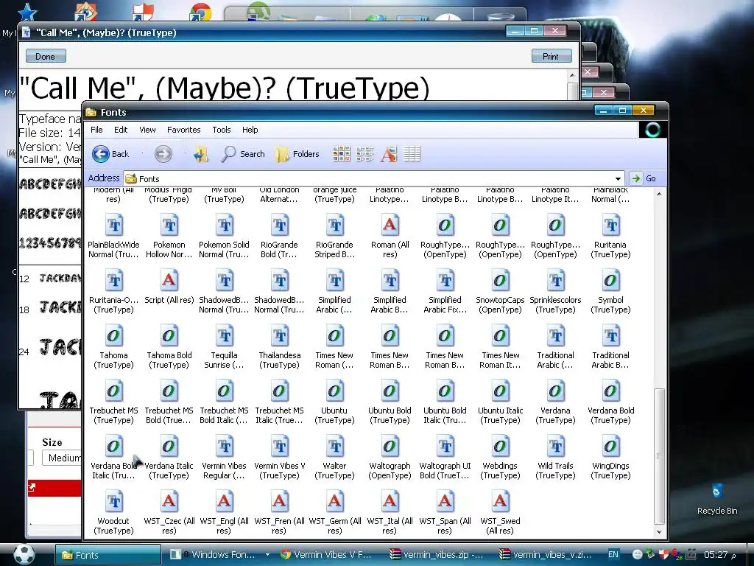Click the EN language indicator in tray
The height and width of the screenshot is (566, 754).
point(613,554)
